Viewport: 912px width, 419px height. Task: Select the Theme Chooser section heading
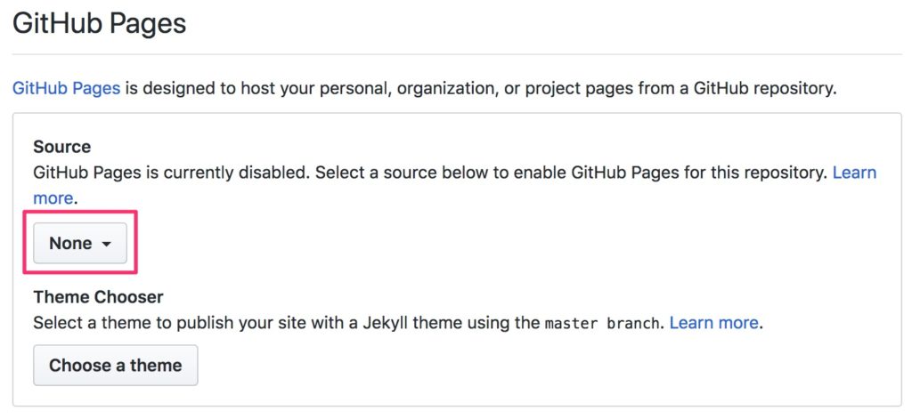click(98, 297)
